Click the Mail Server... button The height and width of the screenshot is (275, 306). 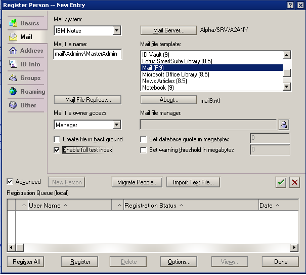[168, 30]
